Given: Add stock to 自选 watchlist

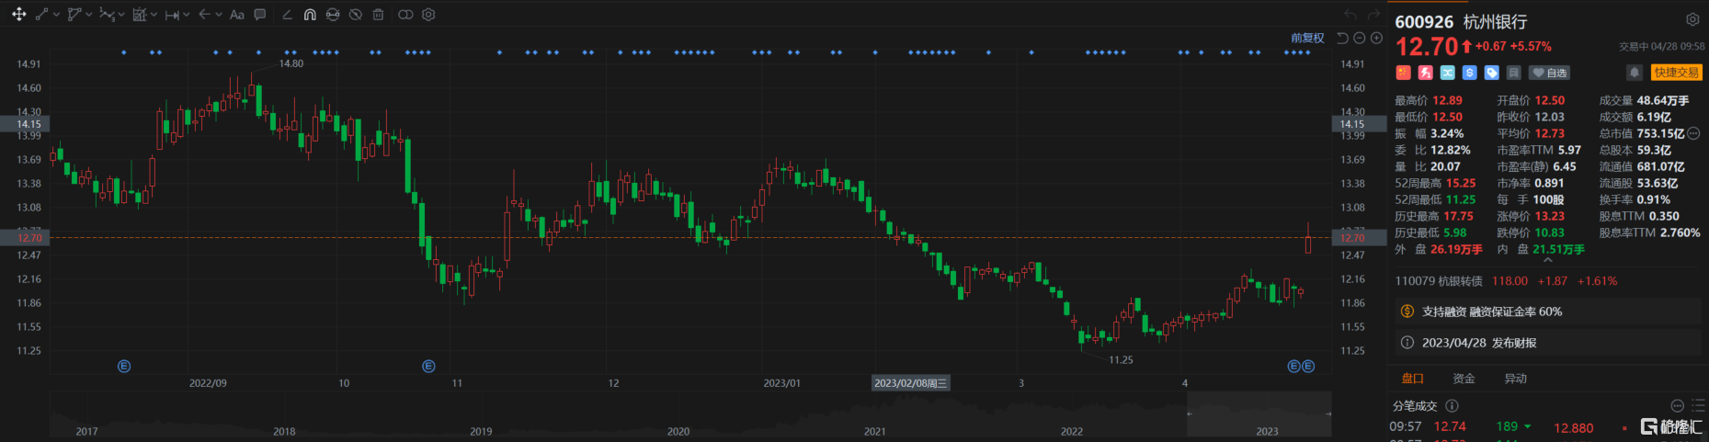Looking at the screenshot, I should coord(1550,73).
